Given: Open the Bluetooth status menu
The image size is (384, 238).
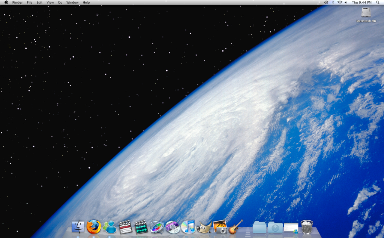Looking at the screenshot, I should tap(333, 3).
